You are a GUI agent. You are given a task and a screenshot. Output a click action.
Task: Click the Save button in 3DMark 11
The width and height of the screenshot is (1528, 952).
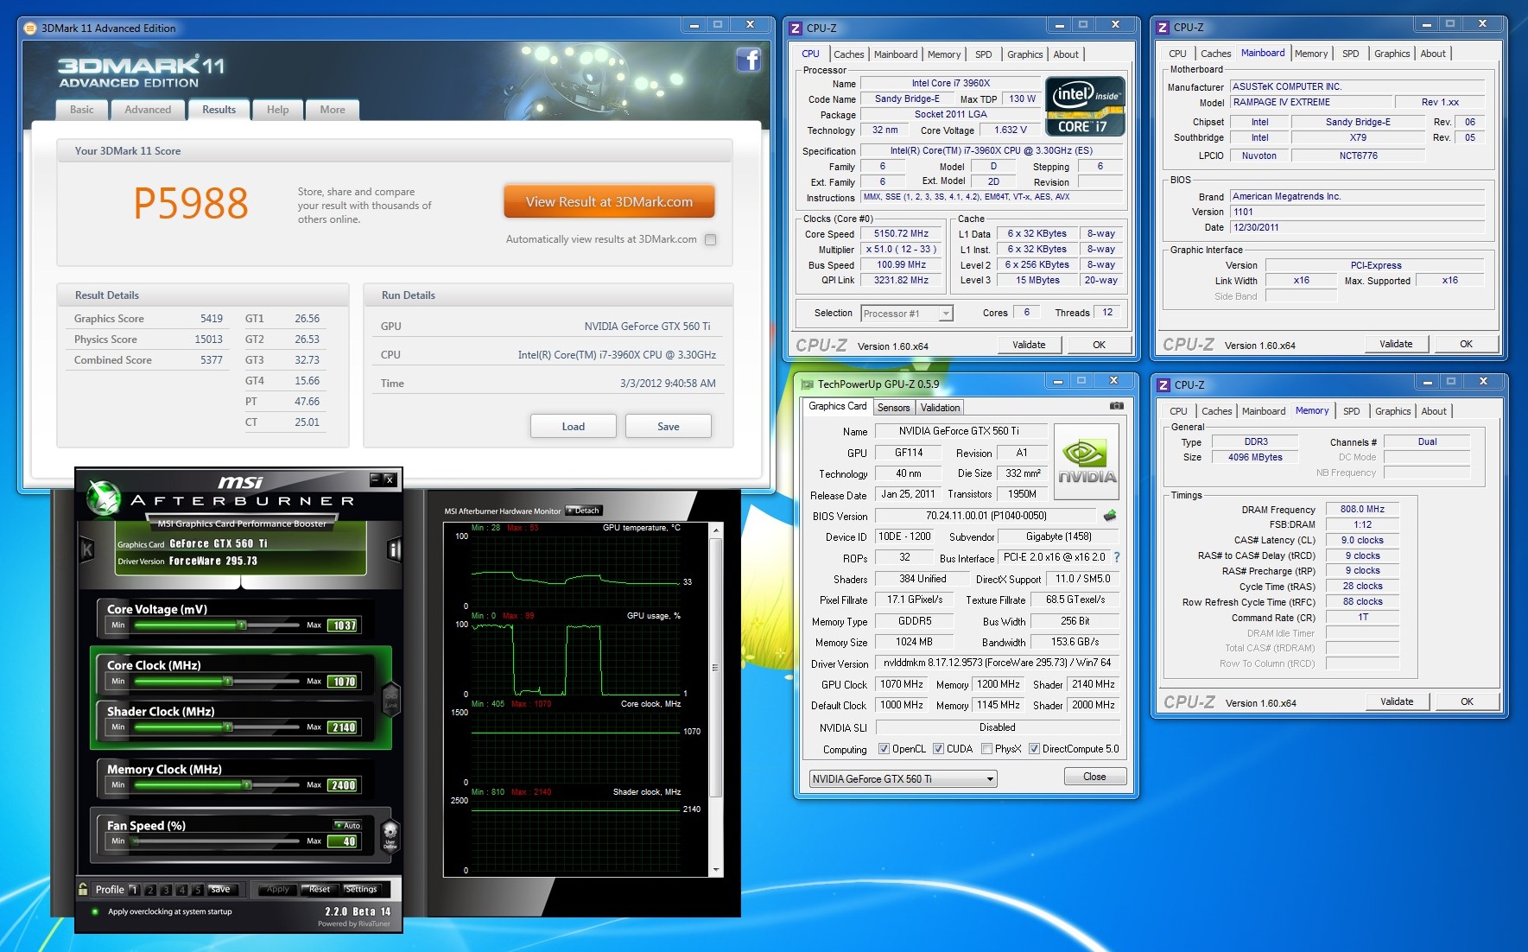[x=668, y=427]
